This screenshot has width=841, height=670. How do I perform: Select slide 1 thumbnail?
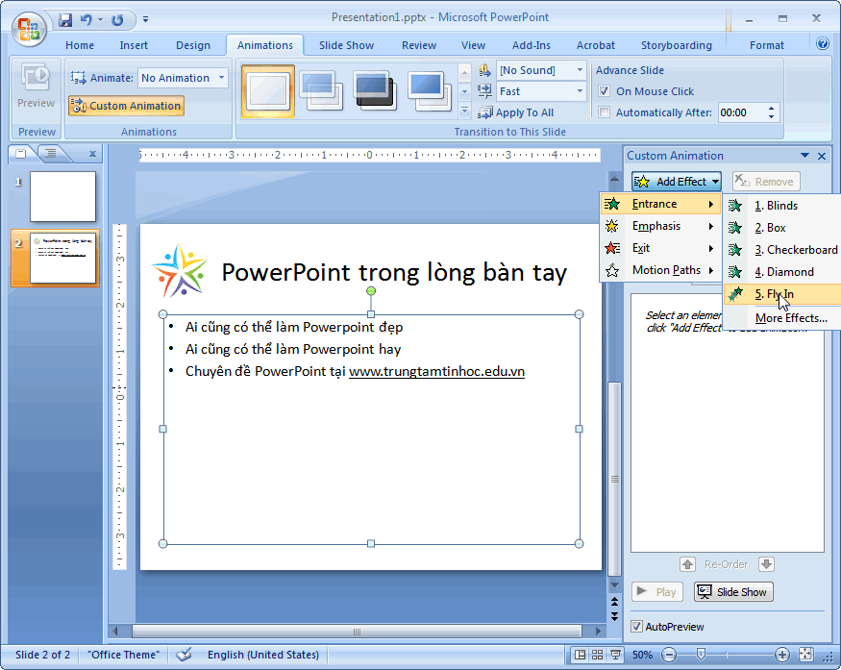(62, 196)
